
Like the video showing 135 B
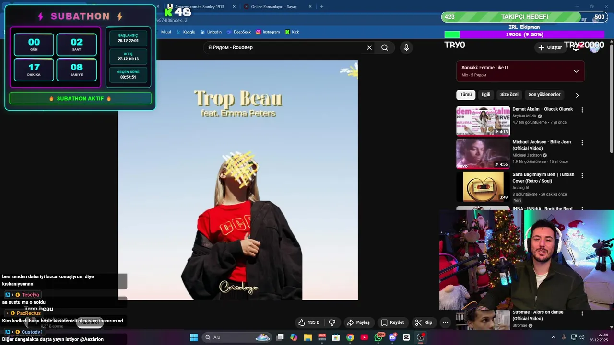pos(308,322)
